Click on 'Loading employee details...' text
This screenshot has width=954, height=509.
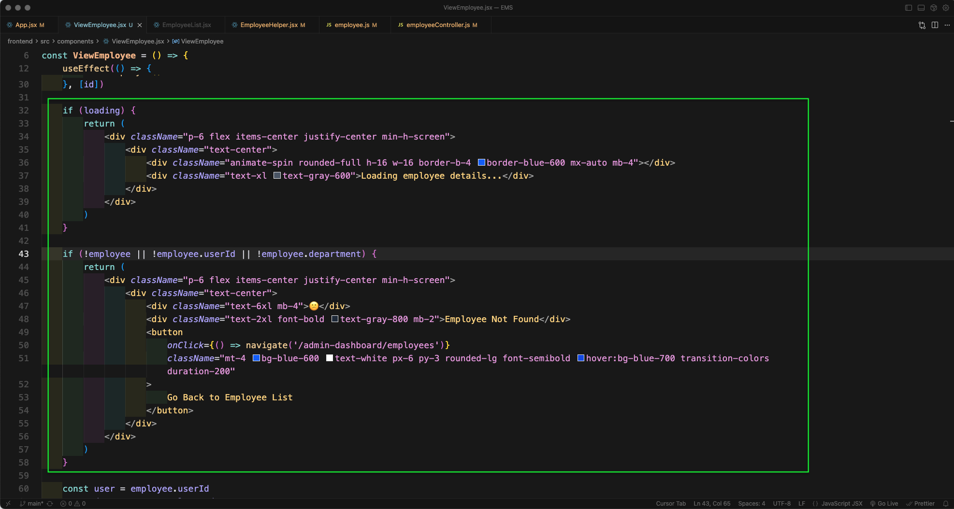pos(432,176)
